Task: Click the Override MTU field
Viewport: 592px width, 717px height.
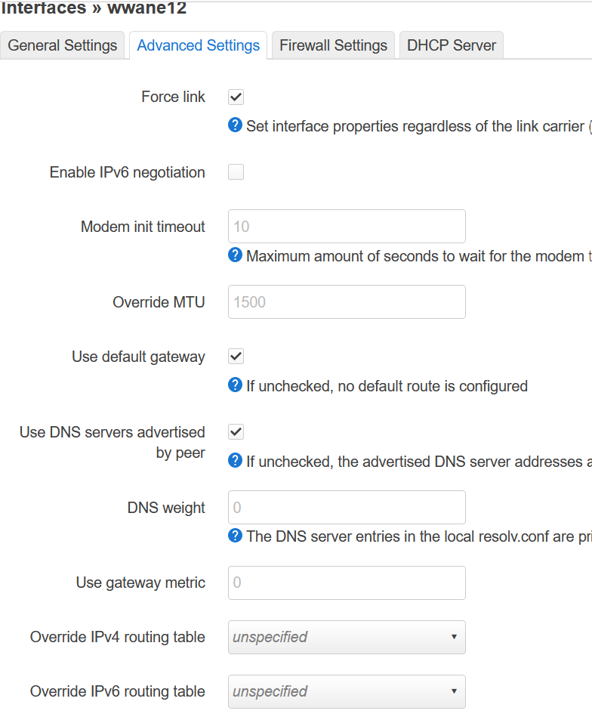Action: point(346,301)
